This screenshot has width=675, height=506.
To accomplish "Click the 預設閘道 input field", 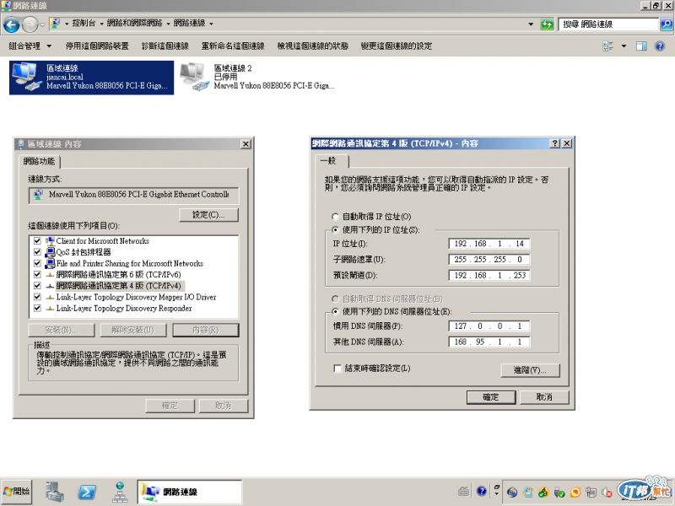I will point(489,276).
